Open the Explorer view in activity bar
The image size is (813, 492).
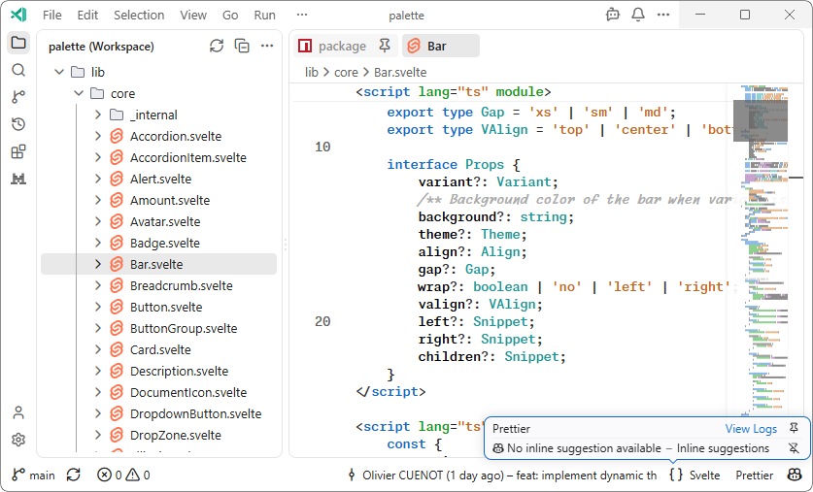18,43
